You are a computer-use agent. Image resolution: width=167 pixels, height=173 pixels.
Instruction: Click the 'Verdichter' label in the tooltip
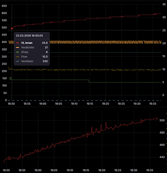28,47
